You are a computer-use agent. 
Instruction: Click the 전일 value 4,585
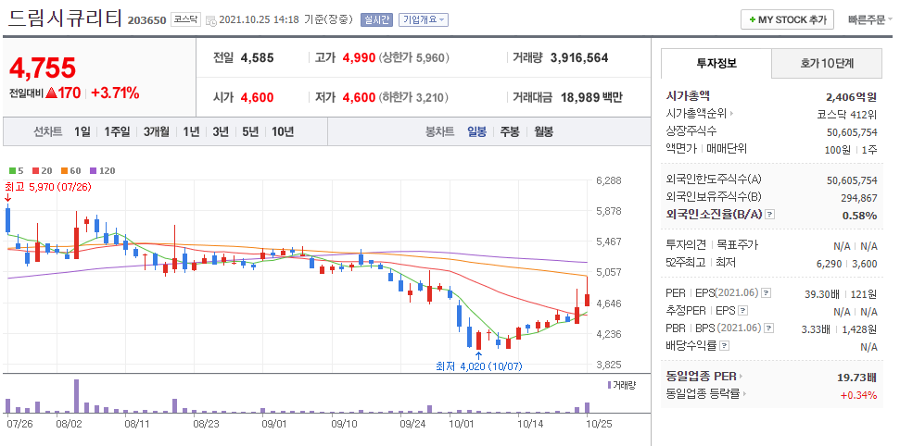(x=257, y=58)
